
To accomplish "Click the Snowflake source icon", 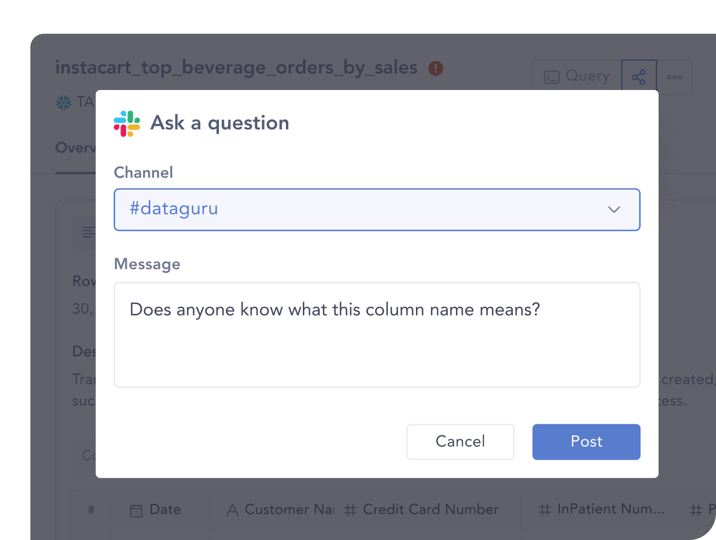I will pyautogui.click(x=64, y=102).
